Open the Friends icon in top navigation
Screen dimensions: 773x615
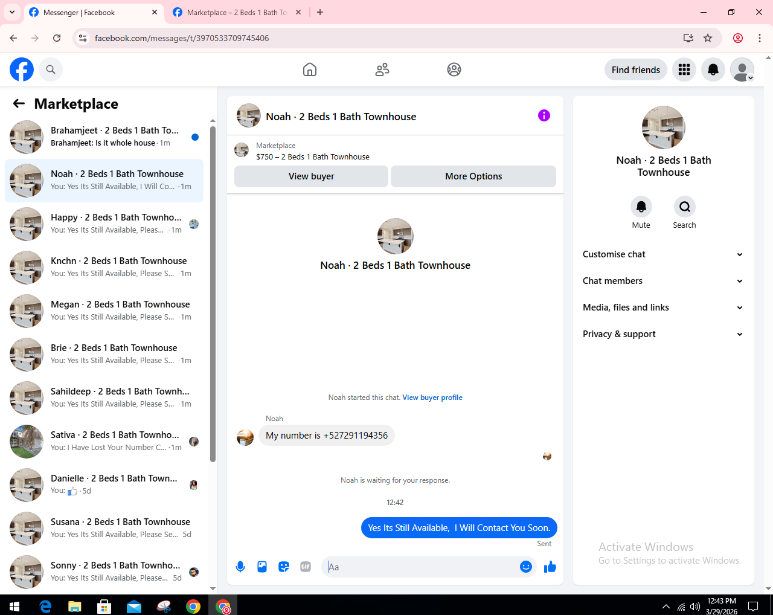click(x=382, y=69)
